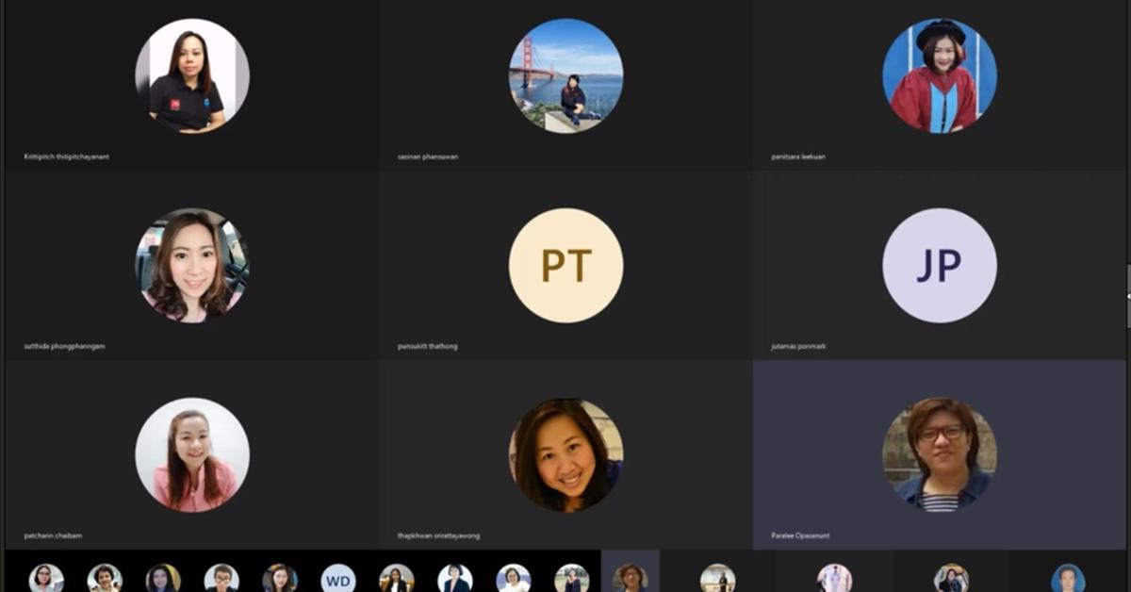Click the Knittipitch thitipitchayanant name label
This screenshot has height=592, width=1131.
[x=67, y=156]
